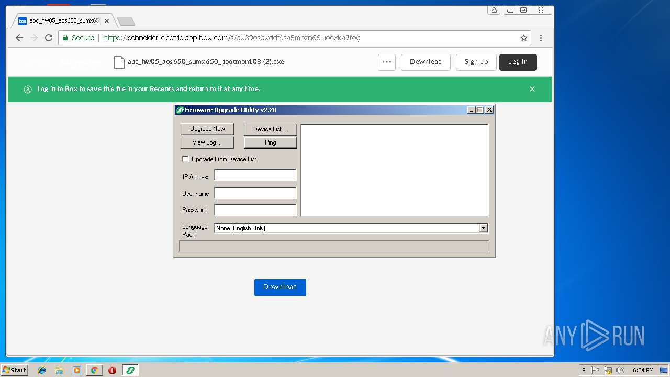670x377 pixels.
Task: Go back with the browser back arrow
Action: coord(19,38)
